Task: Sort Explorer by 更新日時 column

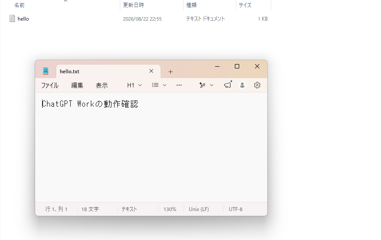Action: 133,5
